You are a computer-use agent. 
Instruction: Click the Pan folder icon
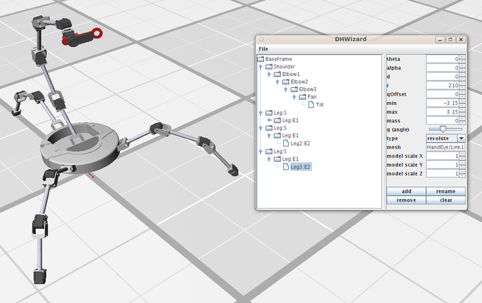tap(302, 97)
